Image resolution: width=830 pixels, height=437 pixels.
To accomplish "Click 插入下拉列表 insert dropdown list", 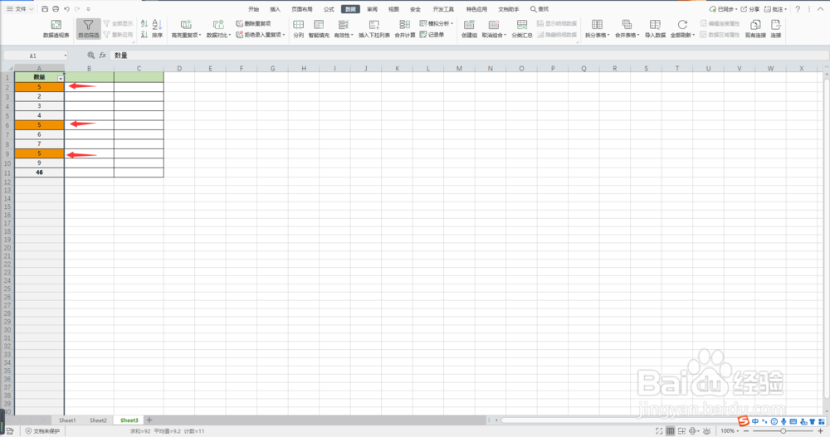I will click(x=374, y=28).
